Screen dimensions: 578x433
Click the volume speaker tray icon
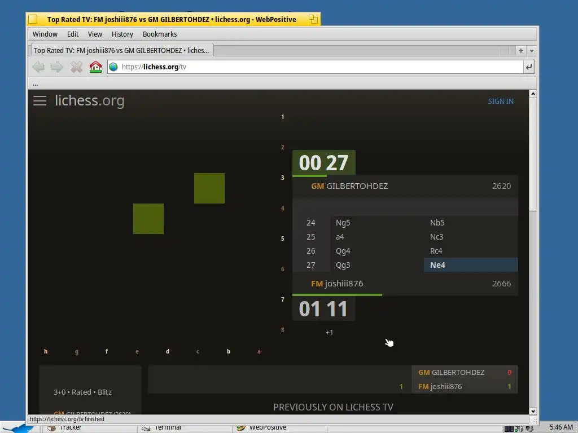click(x=529, y=429)
